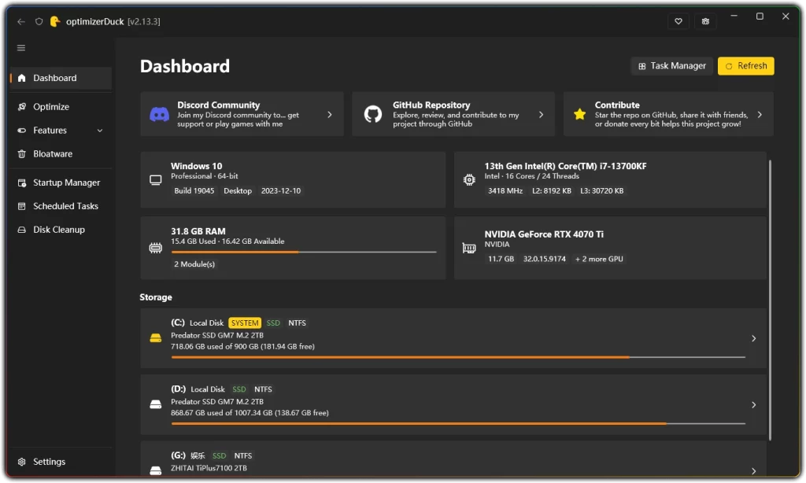Click the RAM usage progress bar
The height and width of the screenshot is (483, 806).
[x=304, y=252]
